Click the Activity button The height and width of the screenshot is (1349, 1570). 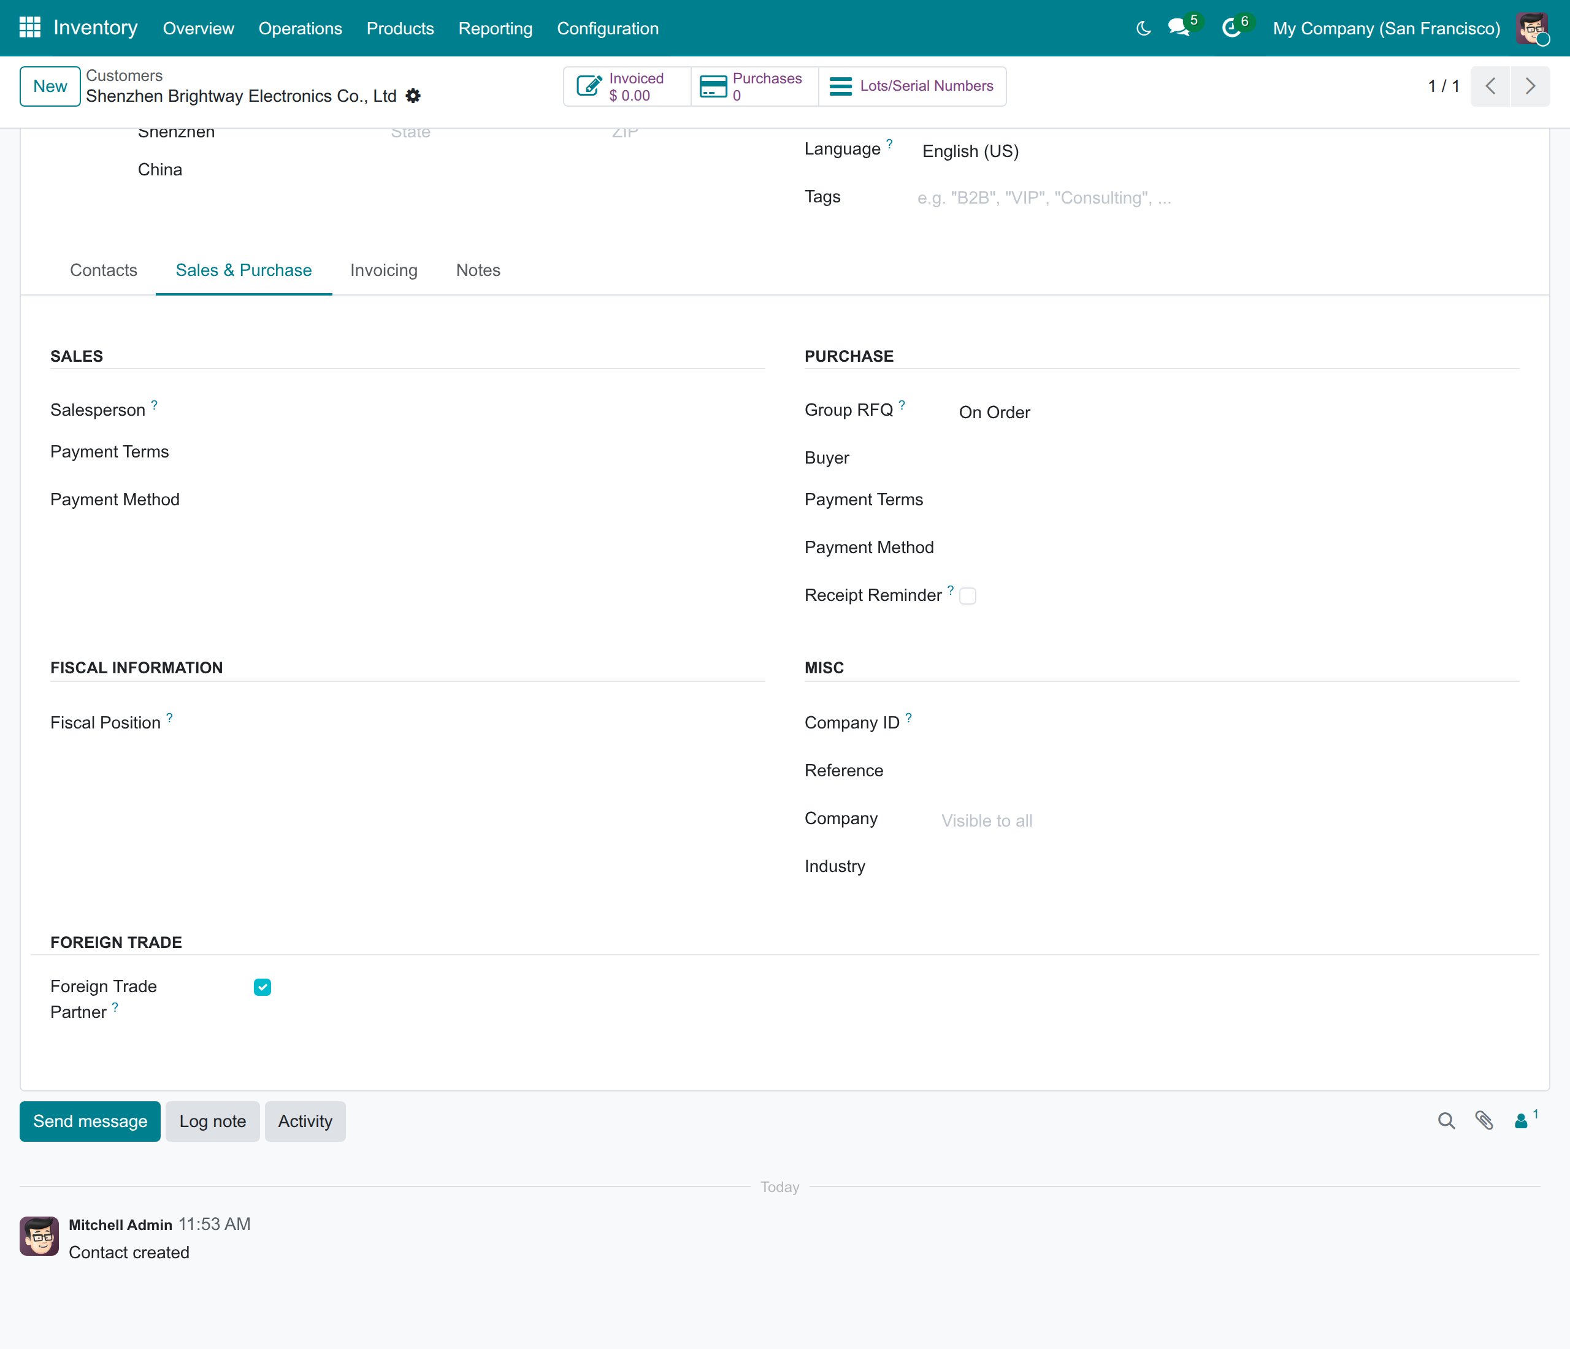305,1121
